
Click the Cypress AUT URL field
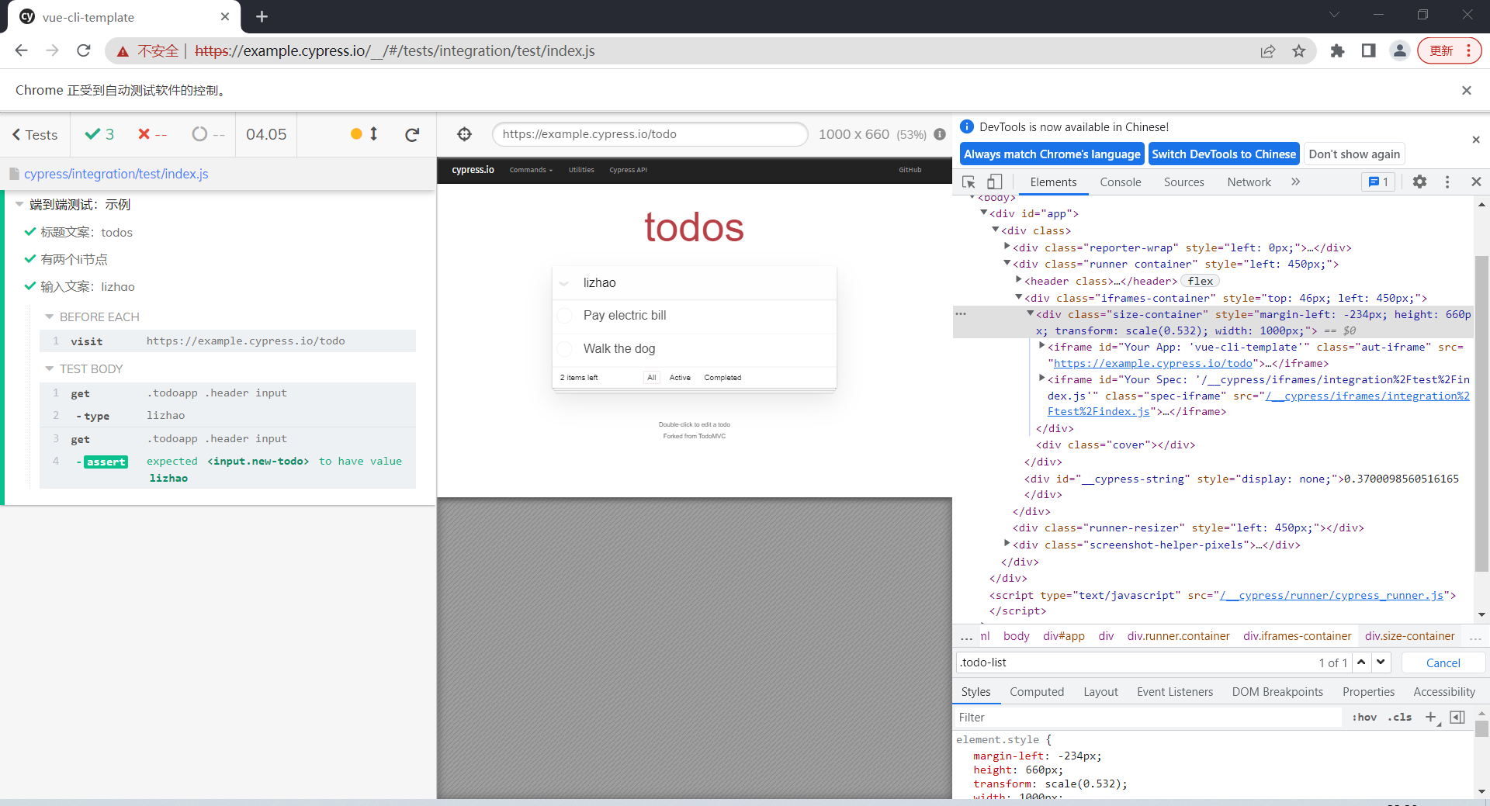point(650,134)
